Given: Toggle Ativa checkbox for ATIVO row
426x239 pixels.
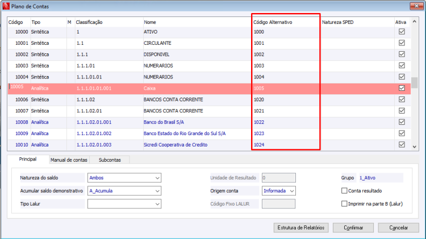Looking at the screenshot, I should point(402,31).
